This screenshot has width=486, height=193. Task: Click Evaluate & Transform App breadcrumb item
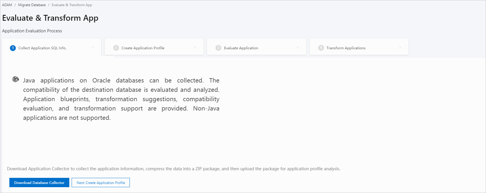pos(72,5)
